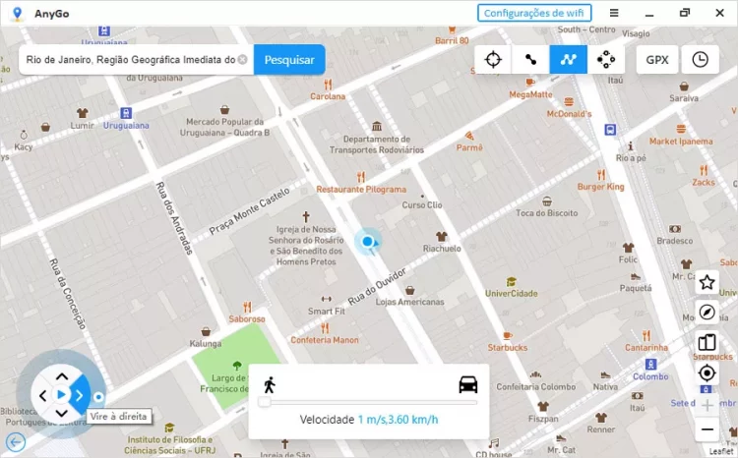Click the compass icon on the map

[x=707, y=313]
